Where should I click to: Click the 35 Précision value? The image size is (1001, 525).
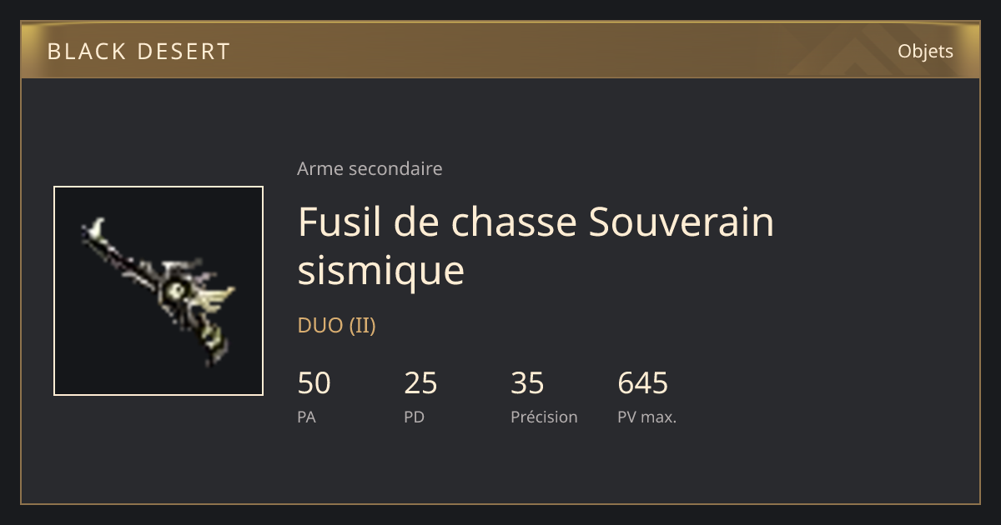pos(527,383)
